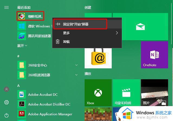Choose 卸载 from context menu
Screen dimensions: 173x121
(87, 42)
